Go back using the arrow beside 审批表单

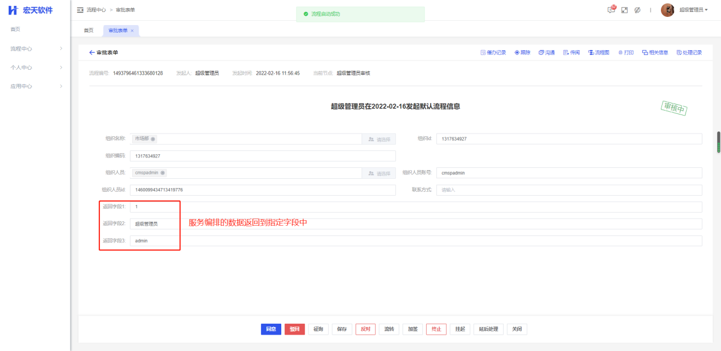tap(92, 52)
